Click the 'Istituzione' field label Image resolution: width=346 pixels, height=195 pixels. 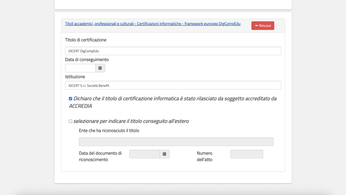click(75, 77)
